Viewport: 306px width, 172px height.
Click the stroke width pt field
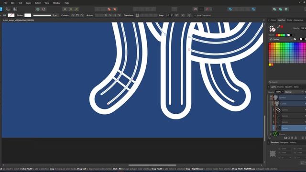click(55, 15)
